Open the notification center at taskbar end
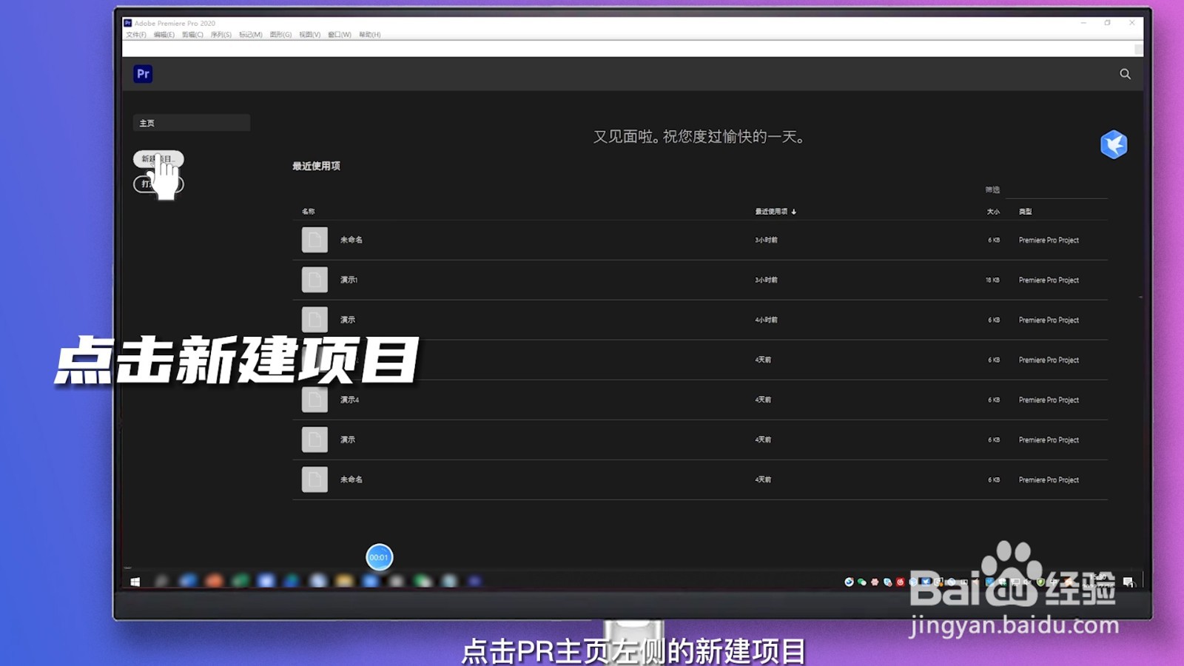Screen dimensions: 1184x666 (x=1129, y=582)
